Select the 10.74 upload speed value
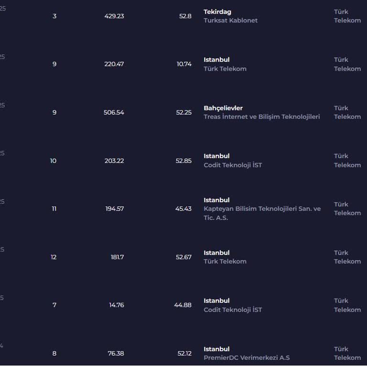367x367 pixels. pos(184,64)
